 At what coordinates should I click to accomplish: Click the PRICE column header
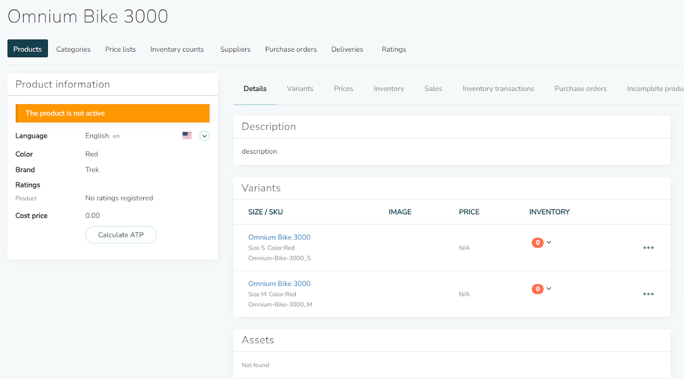point(469,212)
